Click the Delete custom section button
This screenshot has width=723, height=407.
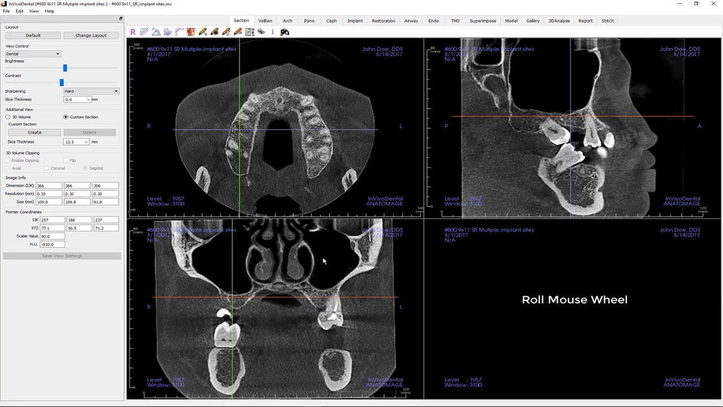coord(89,132)
